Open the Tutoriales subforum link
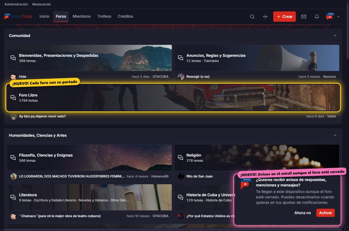The image size is (349, 231). pos(211,61)
